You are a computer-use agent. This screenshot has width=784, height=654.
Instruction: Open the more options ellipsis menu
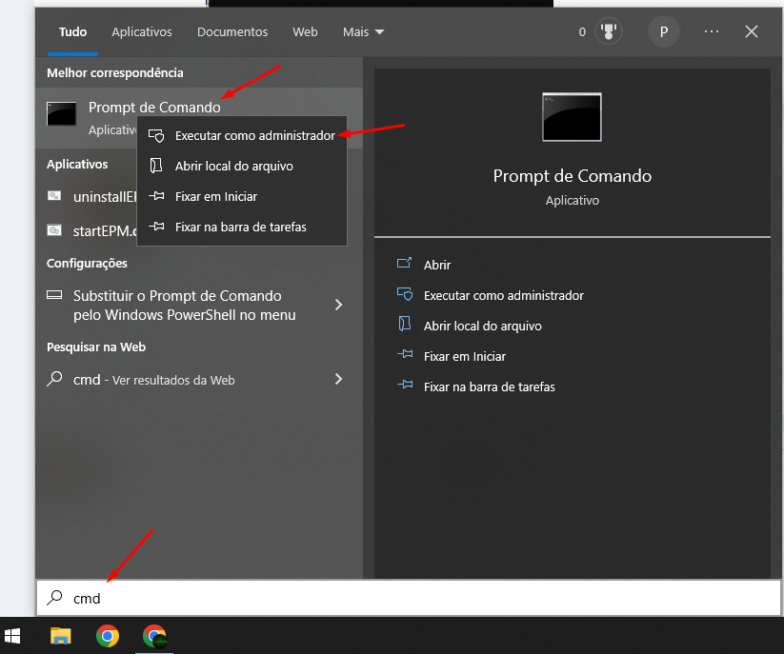pos(712,31)
